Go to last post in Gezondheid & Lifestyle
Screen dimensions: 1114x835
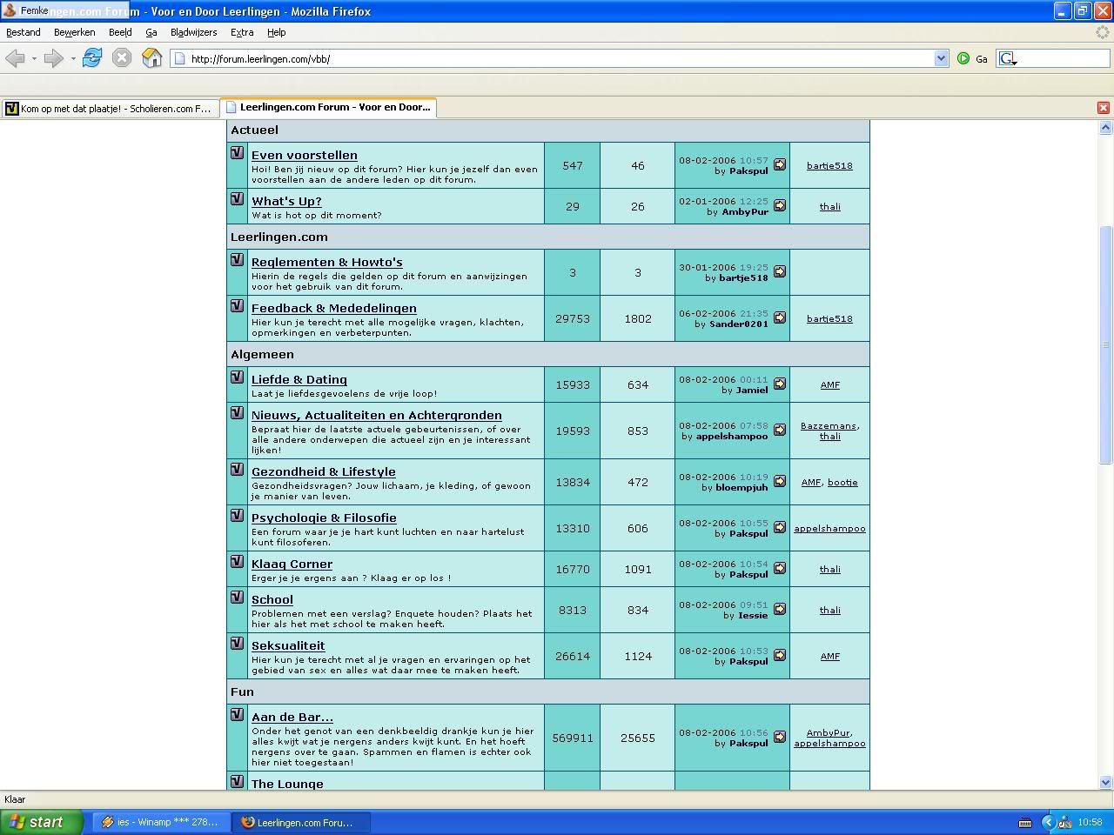click(780, 481)
